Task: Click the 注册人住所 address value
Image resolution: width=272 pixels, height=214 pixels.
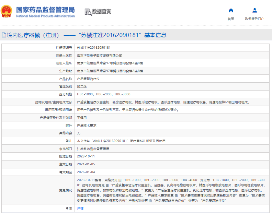Action: pos(110,63)
